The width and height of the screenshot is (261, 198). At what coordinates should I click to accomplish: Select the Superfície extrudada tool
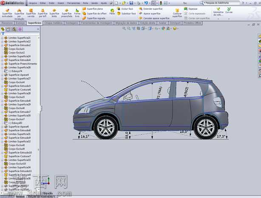tap(7, 13)
